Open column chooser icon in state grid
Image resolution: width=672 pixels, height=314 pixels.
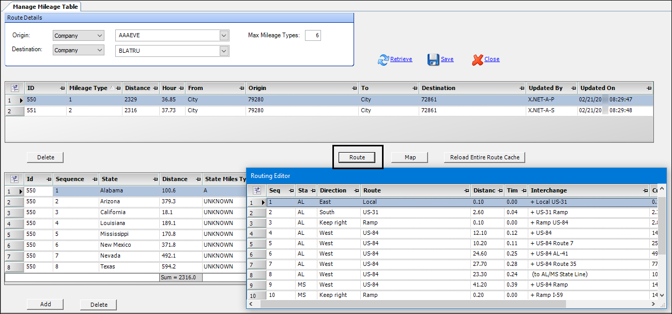14,179
